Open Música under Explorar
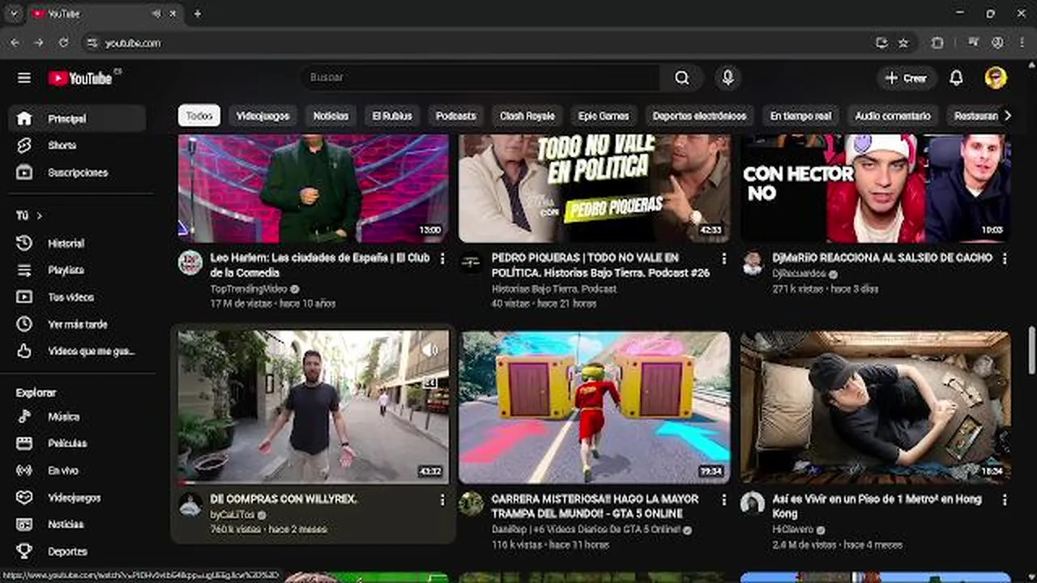Screen dimensions: 1037x583 tap(78, 416)
